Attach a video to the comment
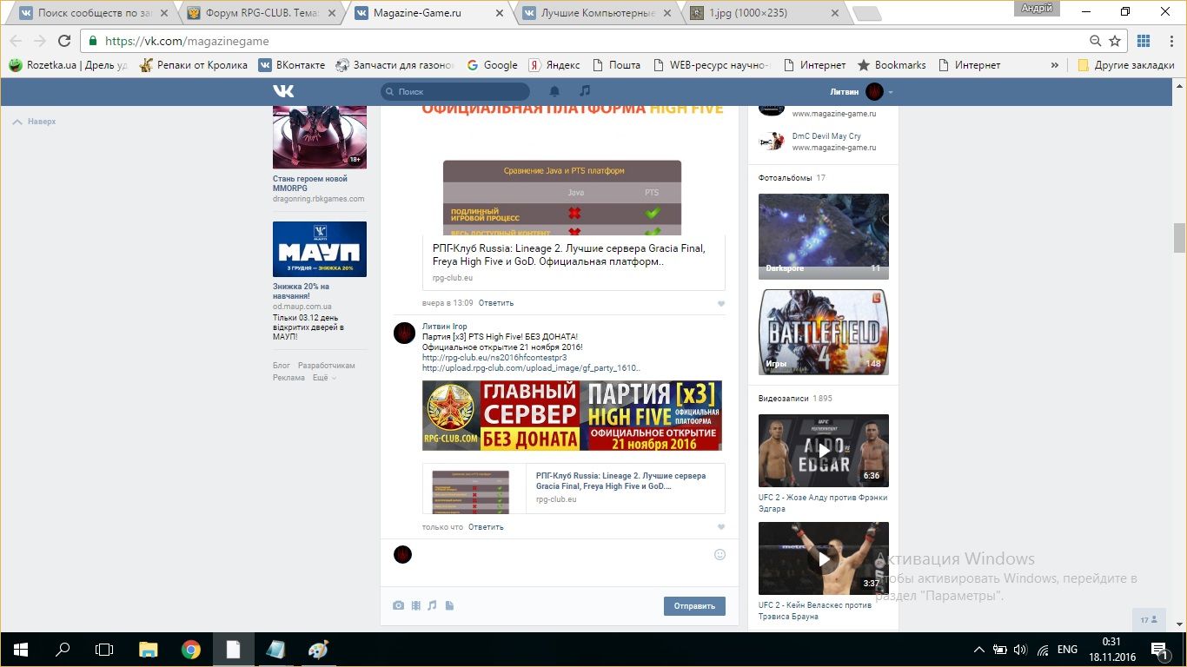This screenshot has height=667, width=1187. pos(415,605)
